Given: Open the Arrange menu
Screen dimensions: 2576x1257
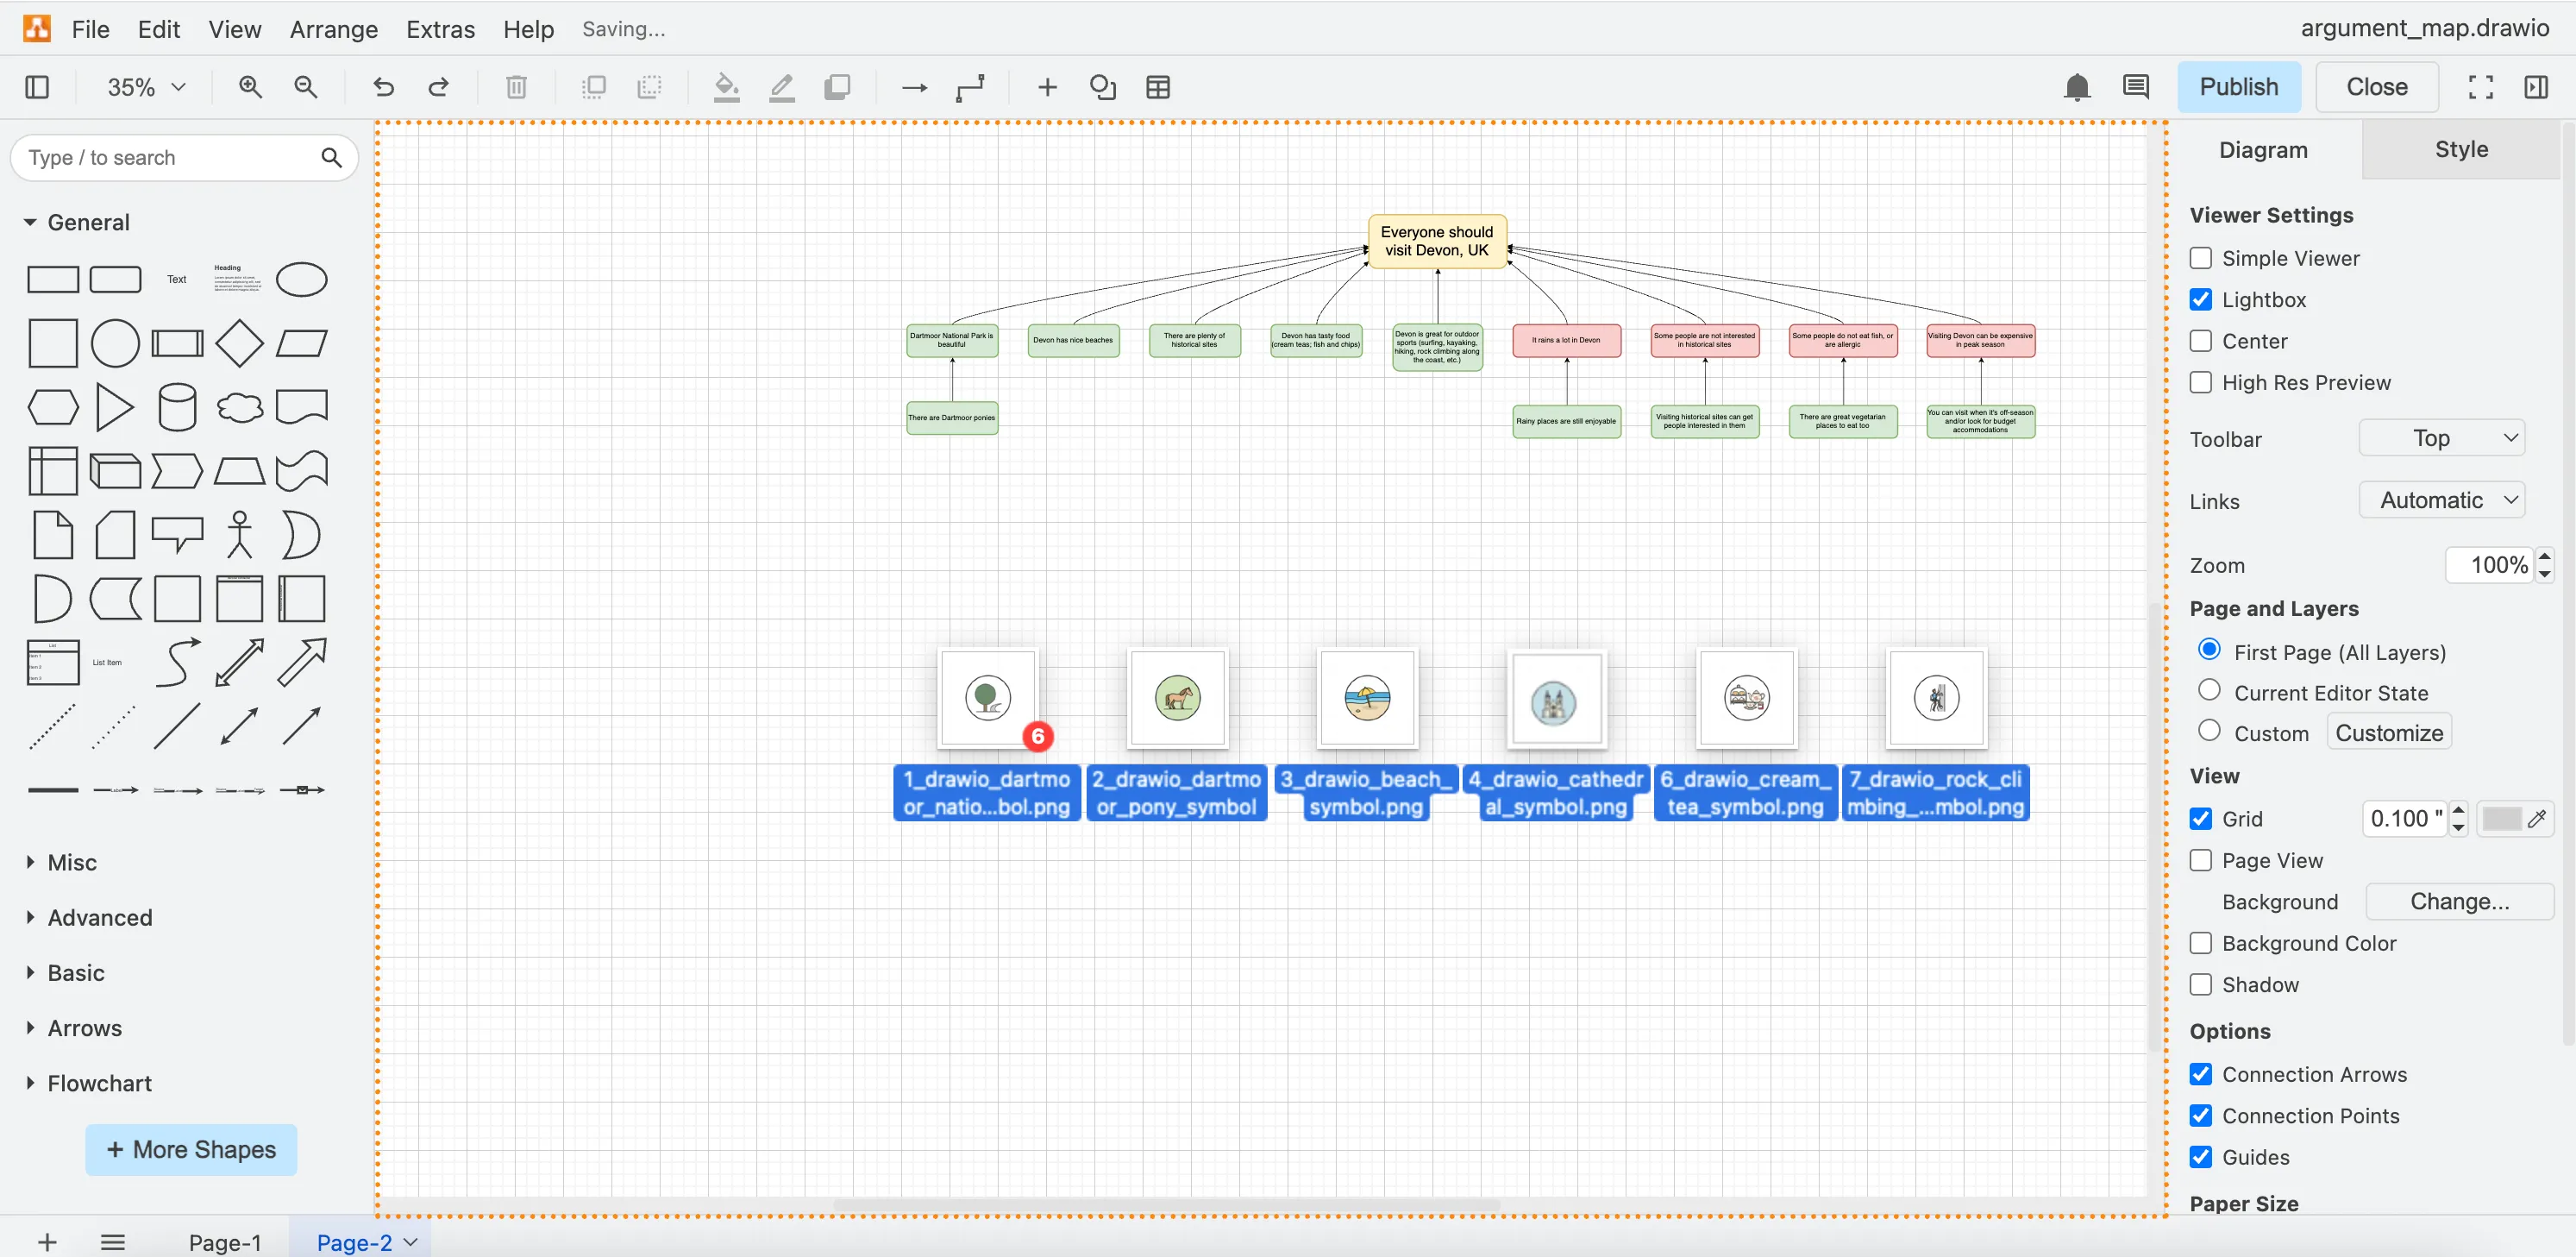Looking at the screenshot, I should [x=333, y=29].
